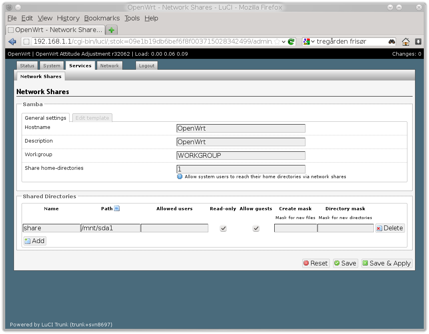Toggle the Allow guests checkbox for share
This screenshot has width=429, height=334.
[256, 228]
